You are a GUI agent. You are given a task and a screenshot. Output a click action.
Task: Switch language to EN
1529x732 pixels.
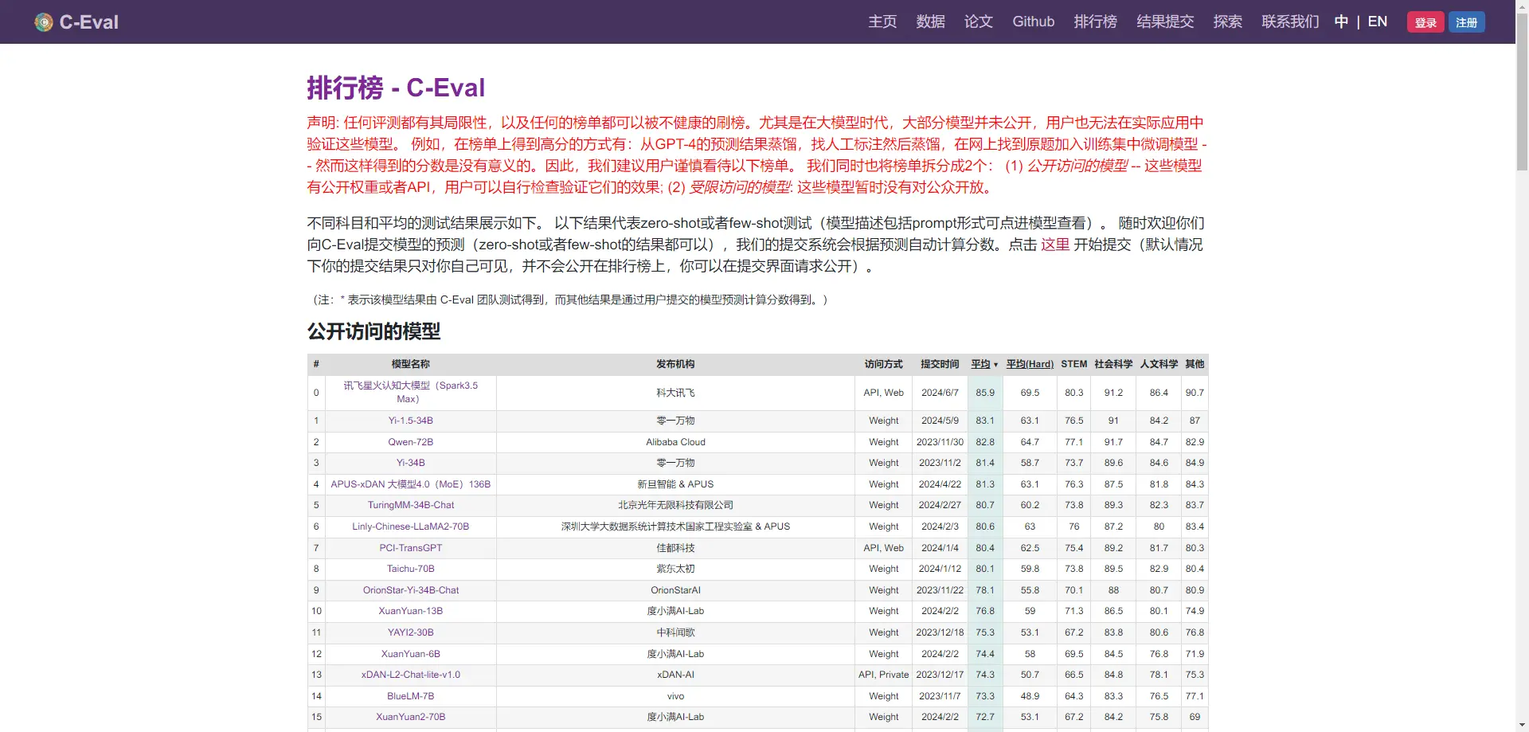1378,22
